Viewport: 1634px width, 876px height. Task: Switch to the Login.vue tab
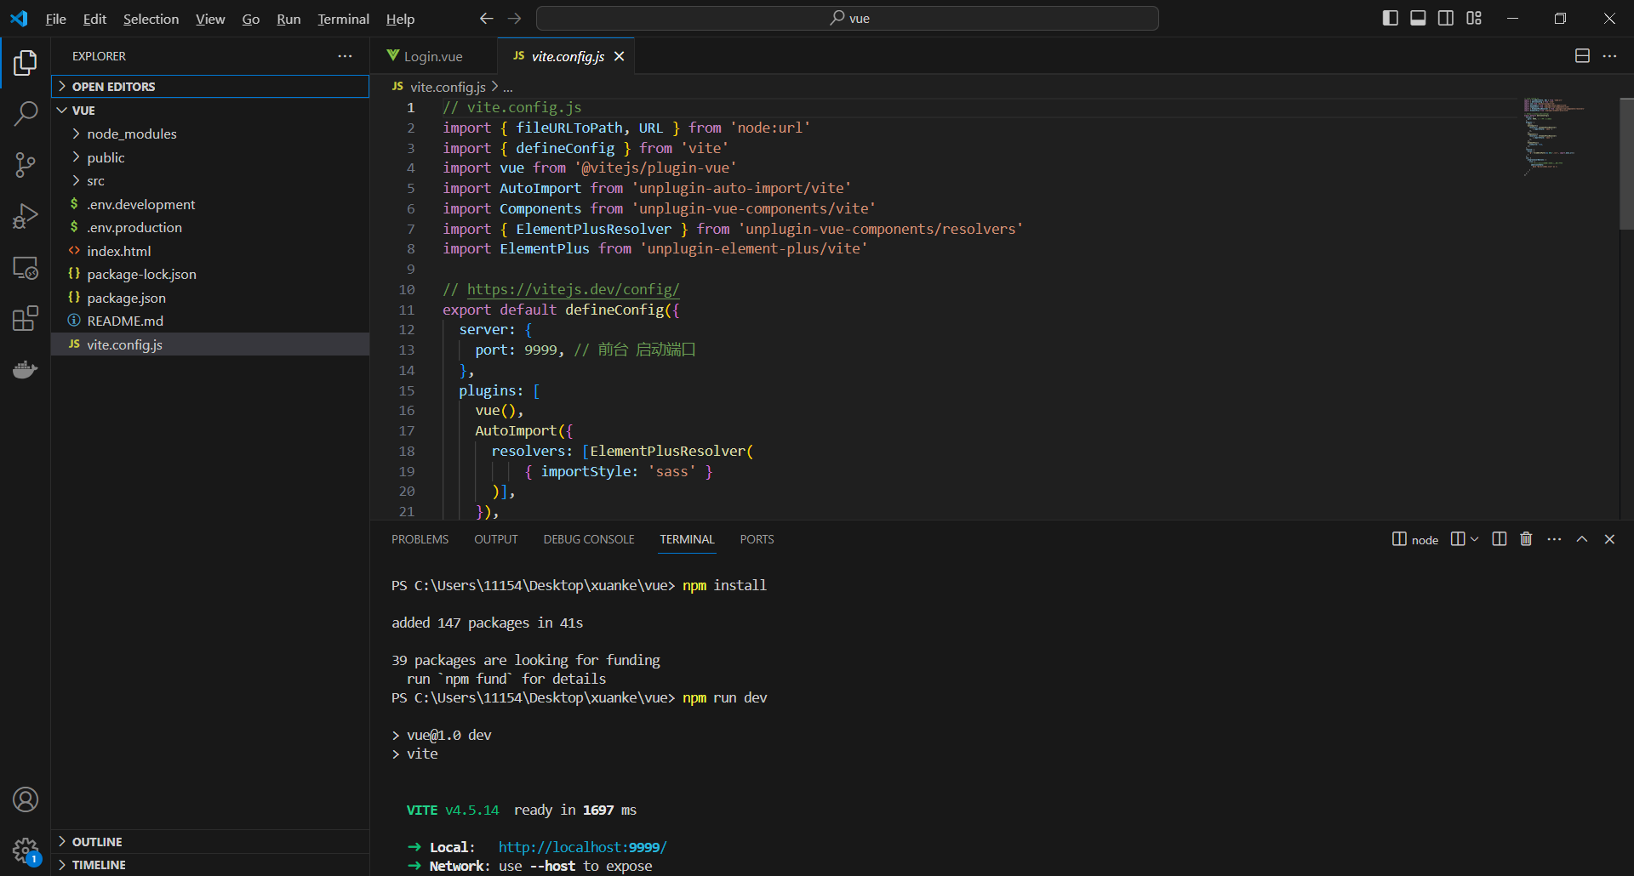coord(433,56)
